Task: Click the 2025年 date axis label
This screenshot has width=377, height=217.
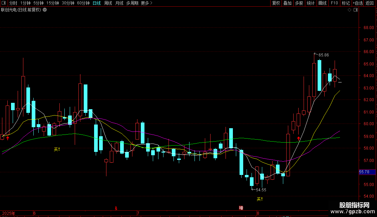Action: (9, 213)
